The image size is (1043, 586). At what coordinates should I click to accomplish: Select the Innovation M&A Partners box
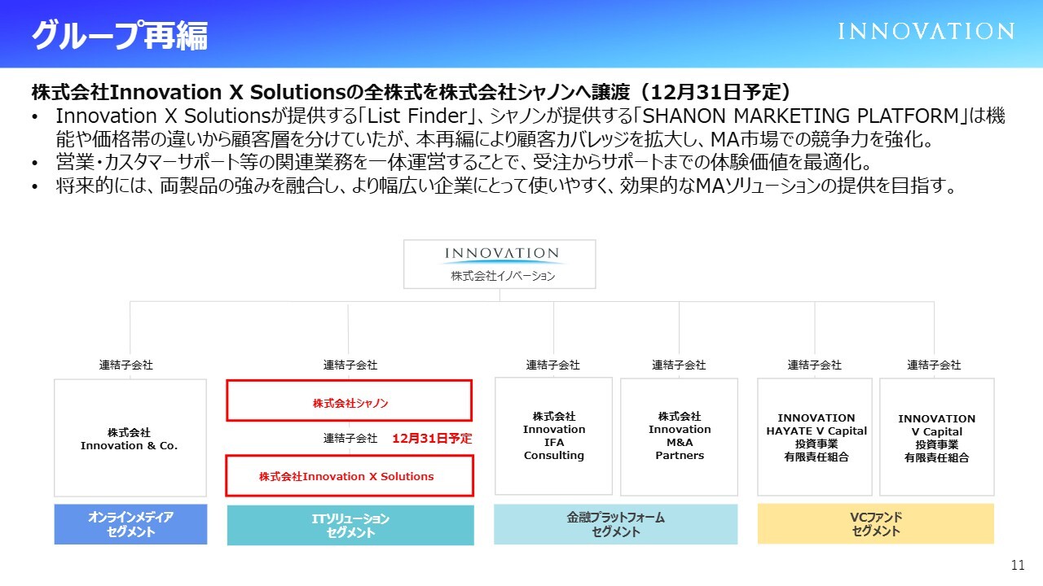pos(679,436)
